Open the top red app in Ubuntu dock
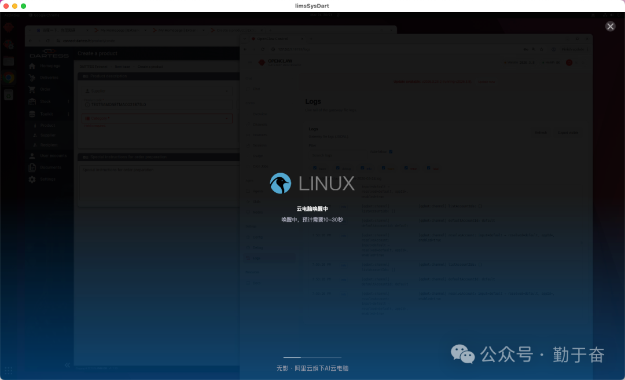This screenshot has width=625, height=380. click(8, 27)
